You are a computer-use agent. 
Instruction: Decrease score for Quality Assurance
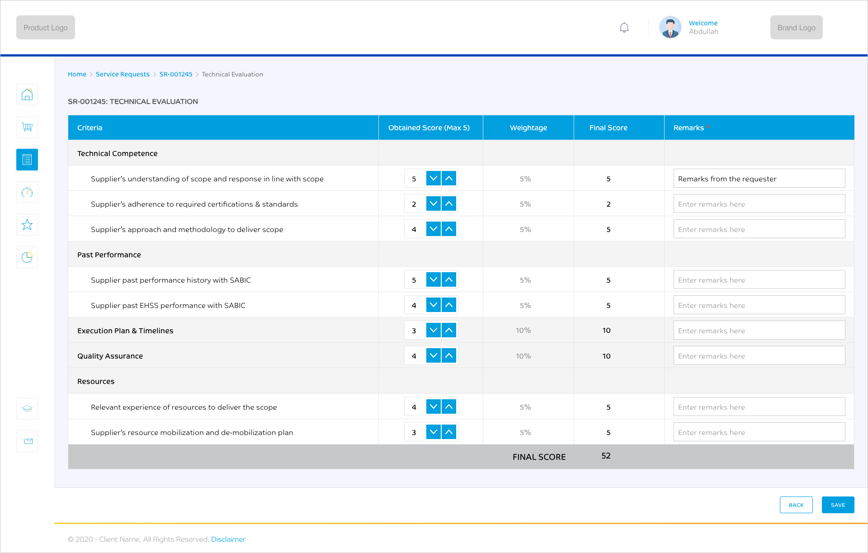coord(433,355)
